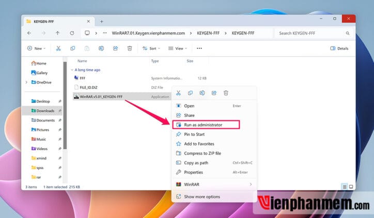Sort by the Type column header
The image size is (374, 218).
pyautogui.click(x=155, y=61)
